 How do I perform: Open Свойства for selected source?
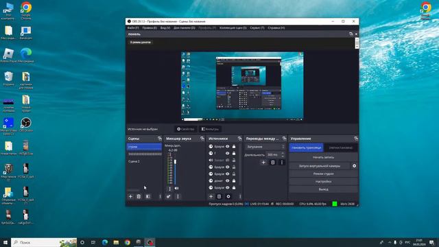(186, 129)
